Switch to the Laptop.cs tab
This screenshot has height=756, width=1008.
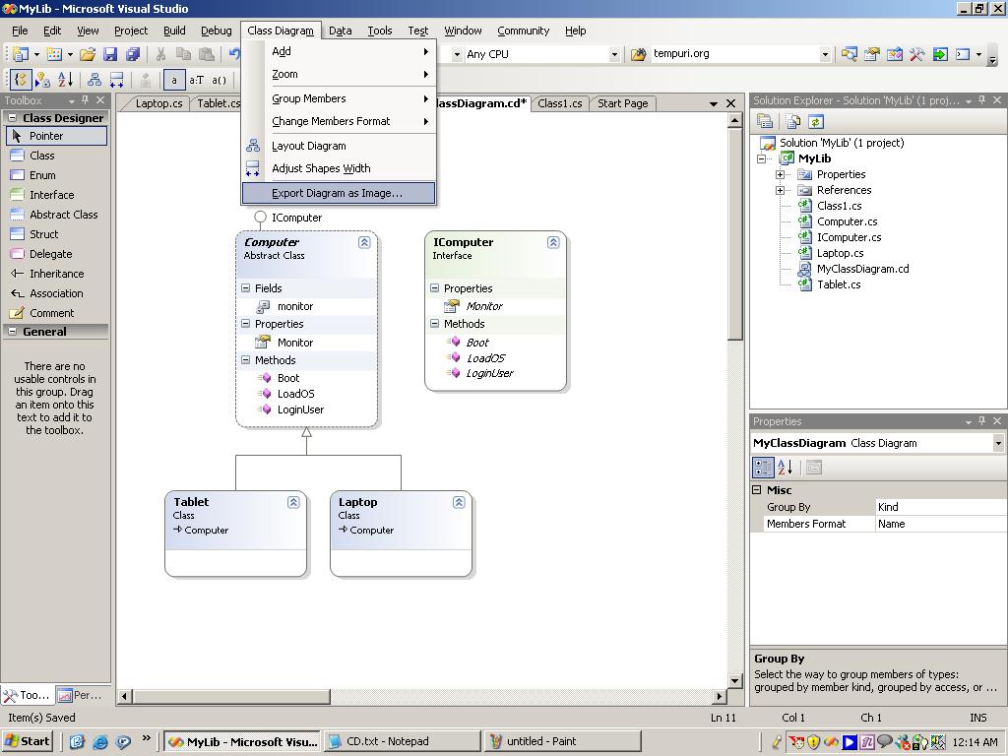[x=158, y=103]
